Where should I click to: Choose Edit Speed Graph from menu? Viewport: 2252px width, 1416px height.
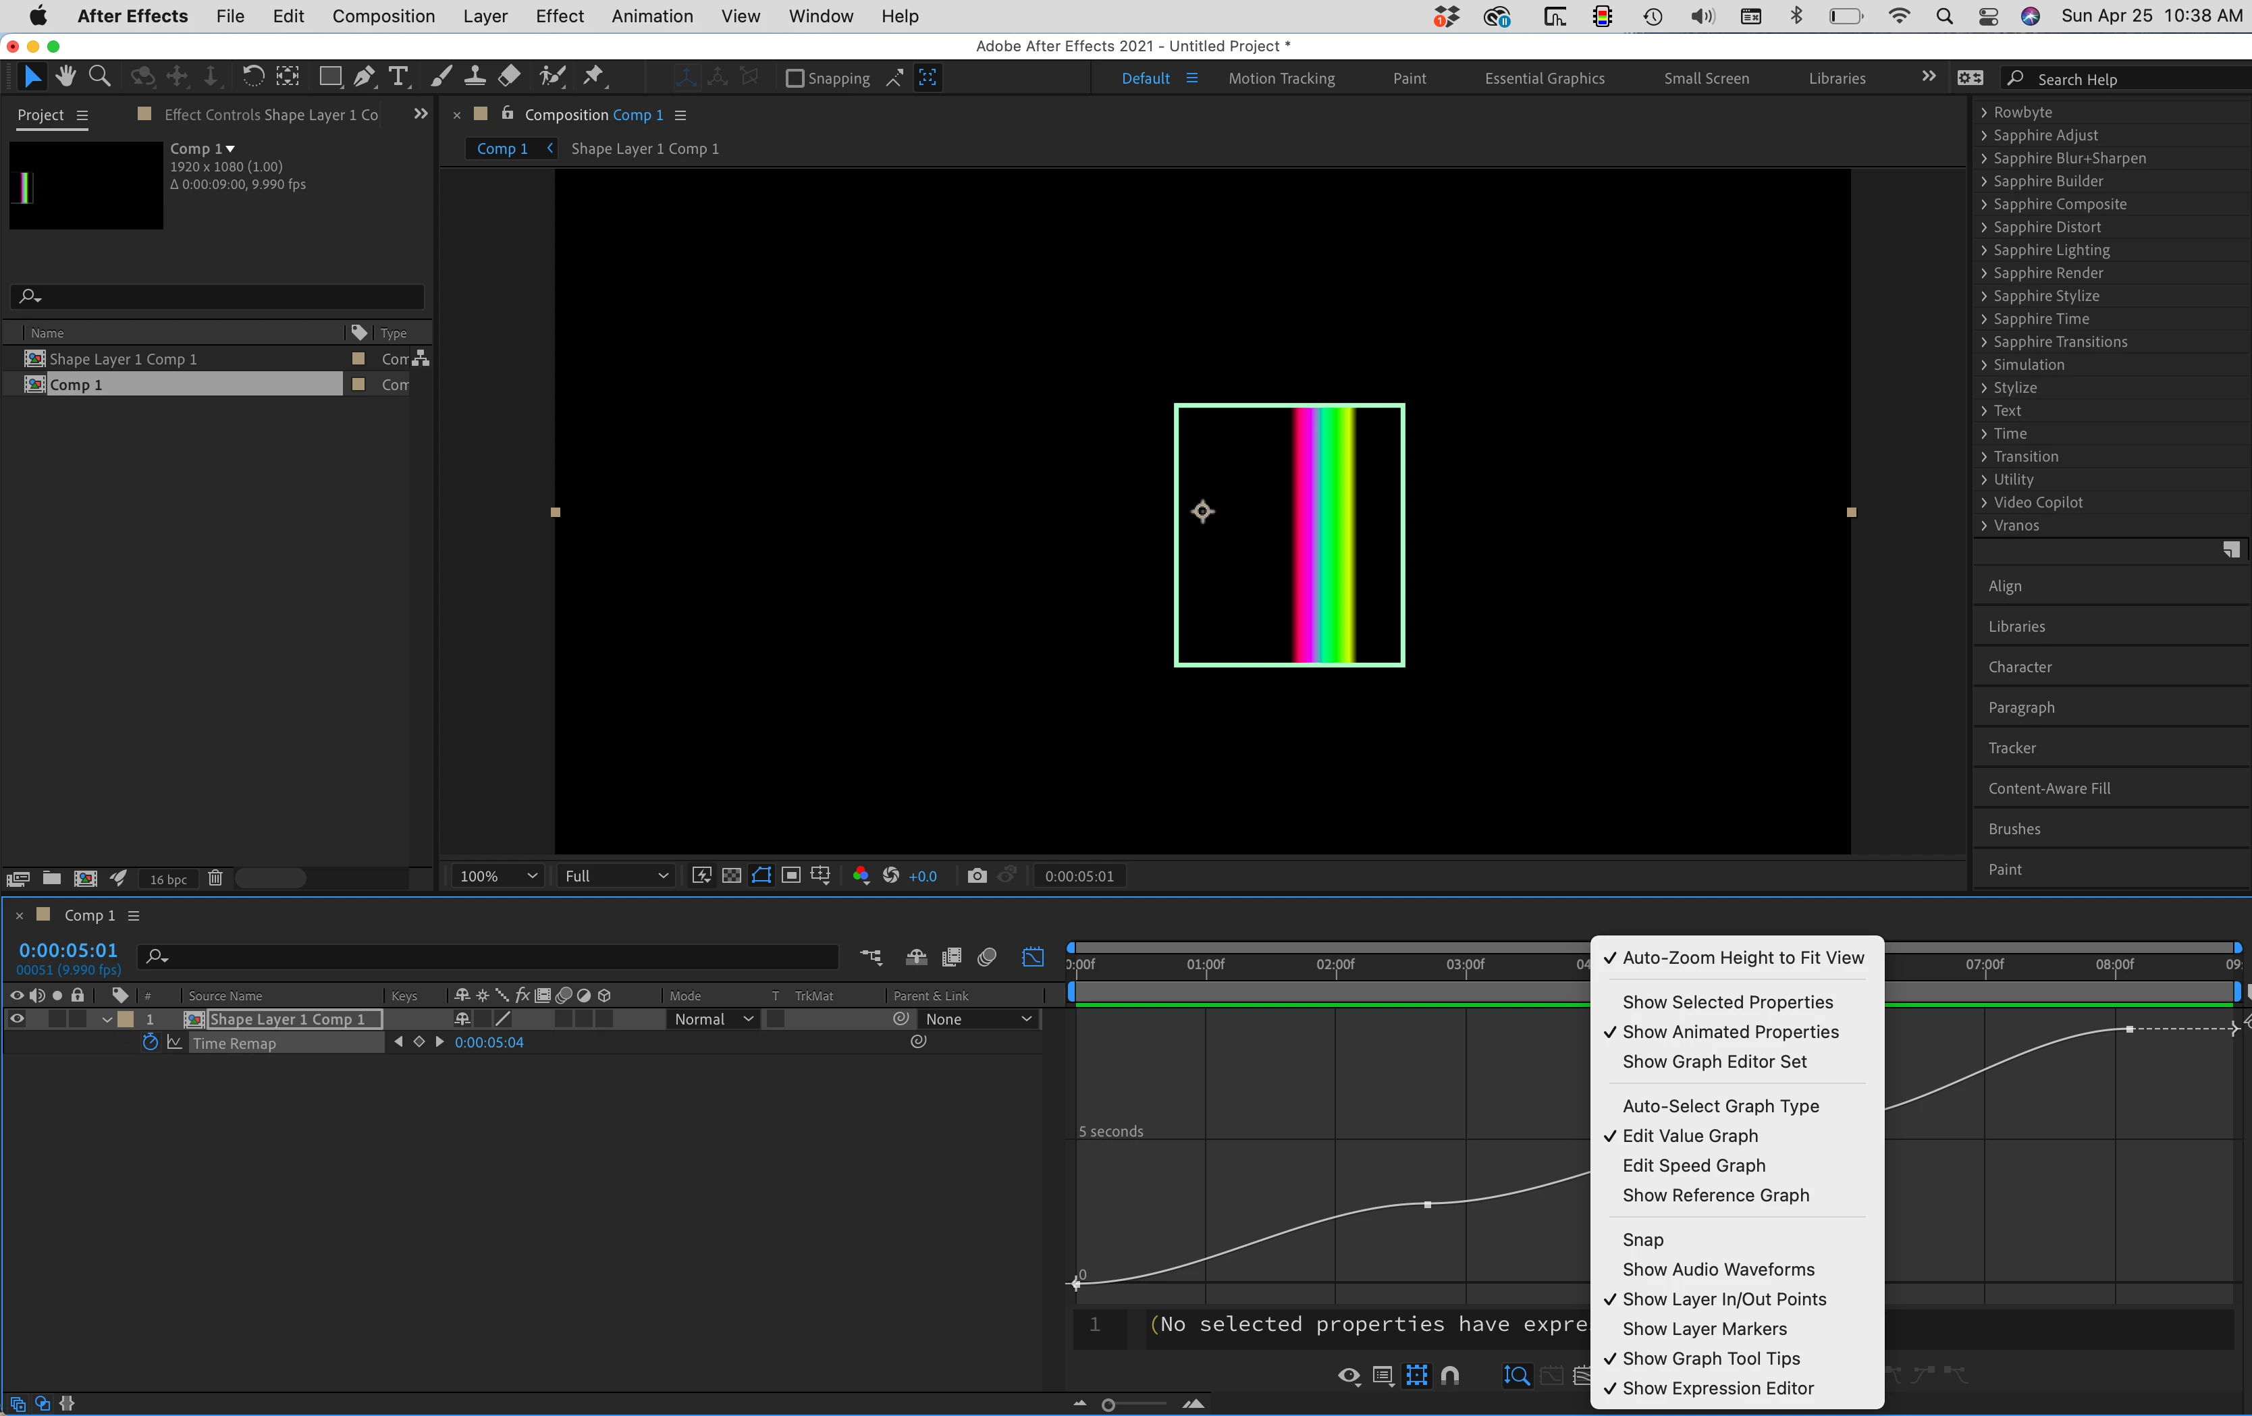[1693, 1166]
